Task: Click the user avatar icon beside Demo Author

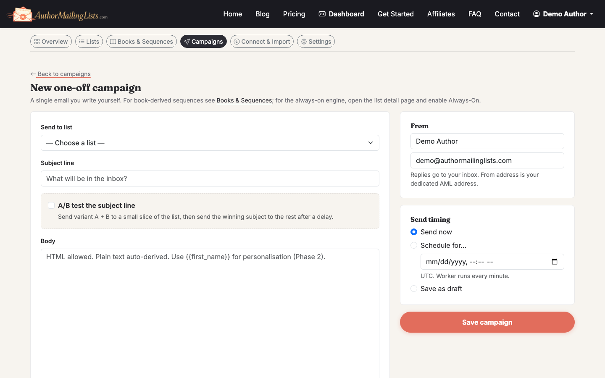Action: coord(537,14)
